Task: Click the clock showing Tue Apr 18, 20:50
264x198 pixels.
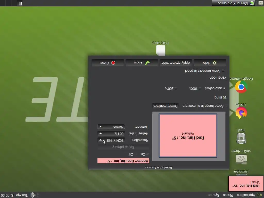Action: (14, 195)
